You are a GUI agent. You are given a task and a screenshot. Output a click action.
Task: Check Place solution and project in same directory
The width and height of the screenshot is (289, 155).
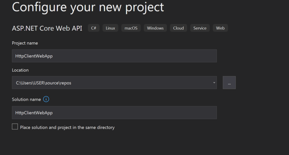(x=15, y=127)
